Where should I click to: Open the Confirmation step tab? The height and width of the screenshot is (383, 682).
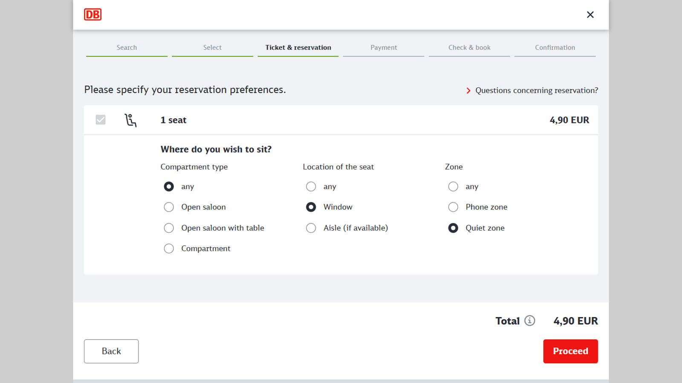(555, 48)
